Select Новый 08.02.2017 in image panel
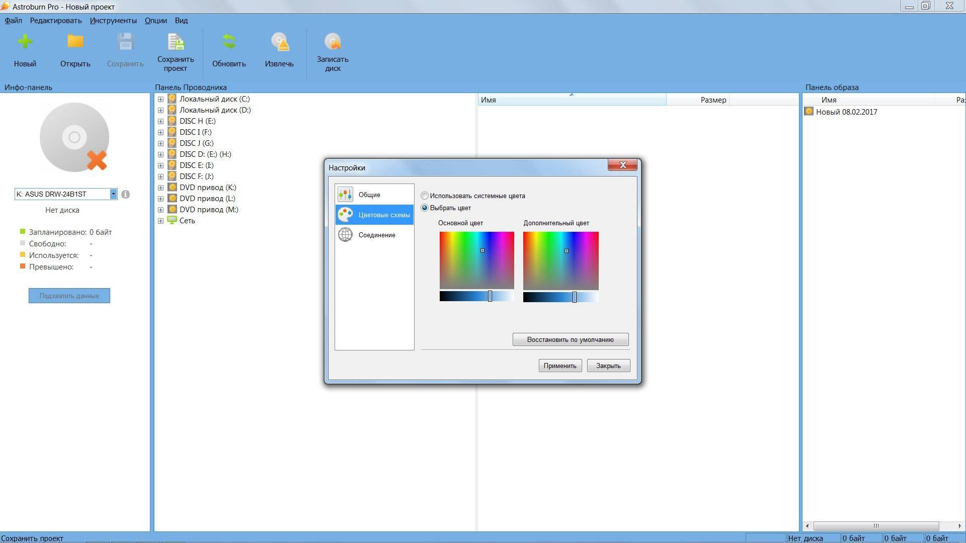This screenshot has width=966, height=543. (846, 112)
